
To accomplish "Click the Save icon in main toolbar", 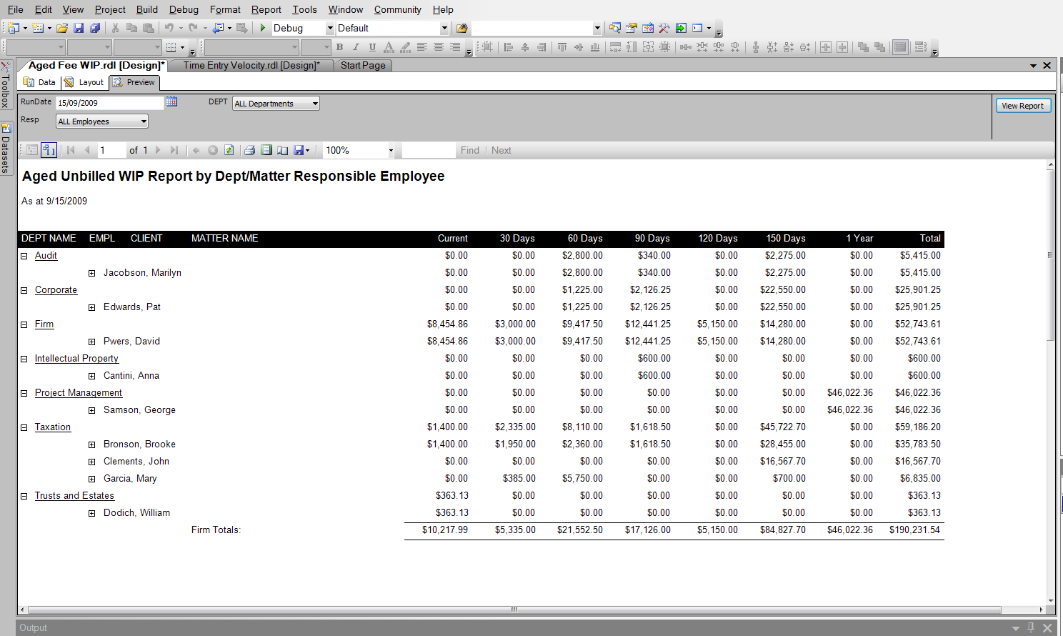I will click(79, 28).
